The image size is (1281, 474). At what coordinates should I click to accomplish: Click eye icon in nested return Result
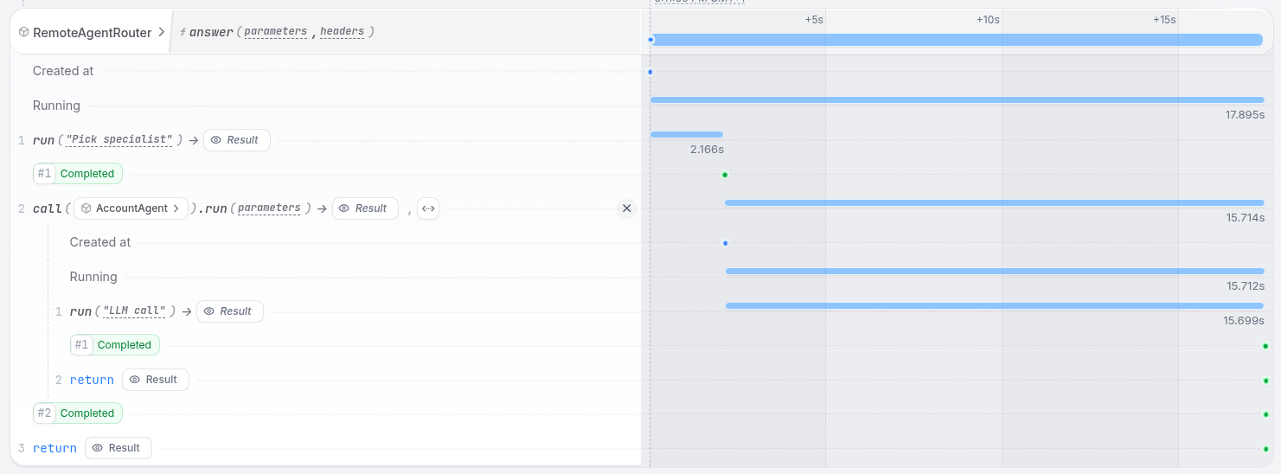[134, 380]
